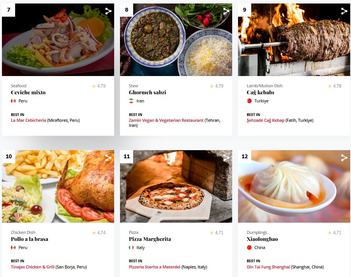Click the Xiaolongbao dumpling photo

[294, 186]
